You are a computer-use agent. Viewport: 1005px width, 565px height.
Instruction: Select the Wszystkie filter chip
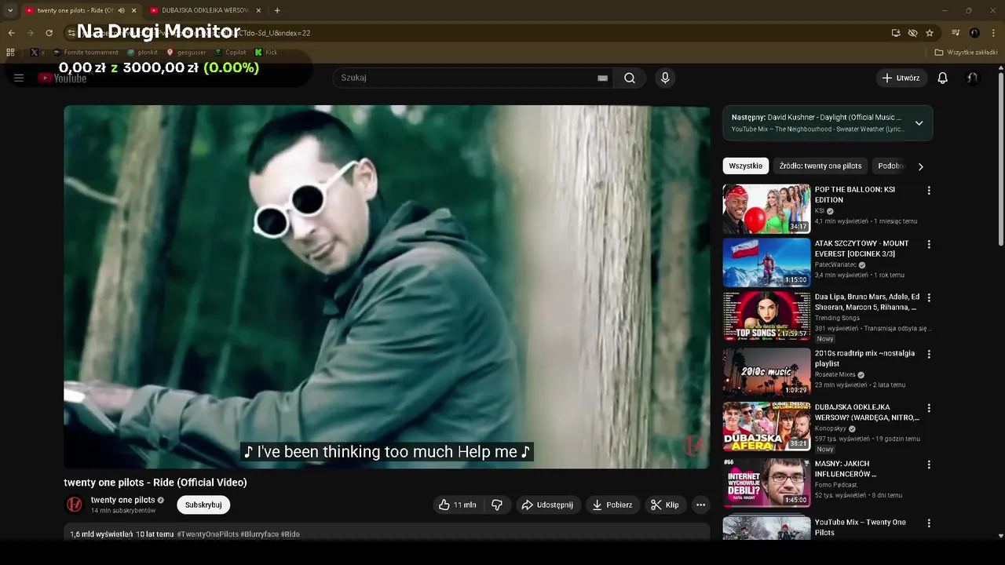point(745,166)
